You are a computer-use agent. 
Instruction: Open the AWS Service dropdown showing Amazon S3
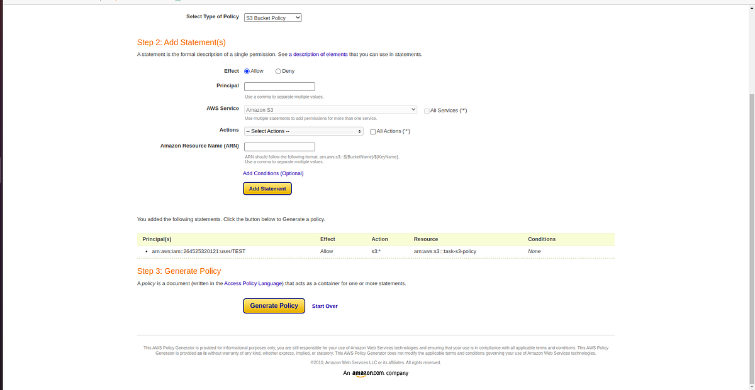(330, 109)
